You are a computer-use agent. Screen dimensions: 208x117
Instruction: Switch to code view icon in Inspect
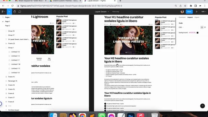pyautogui.click(x=202, y=27)
